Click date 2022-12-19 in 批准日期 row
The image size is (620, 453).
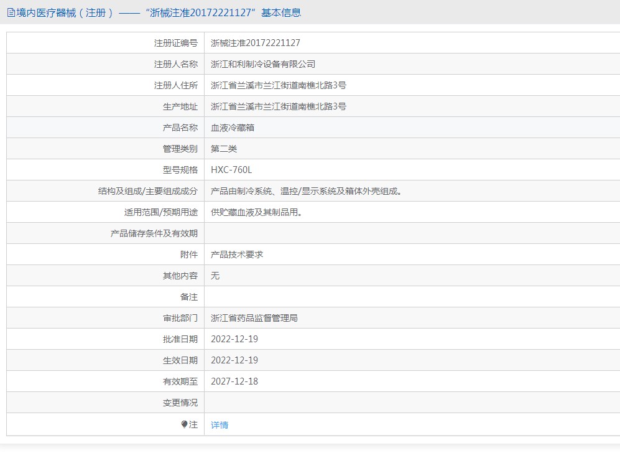pos(234,339)
